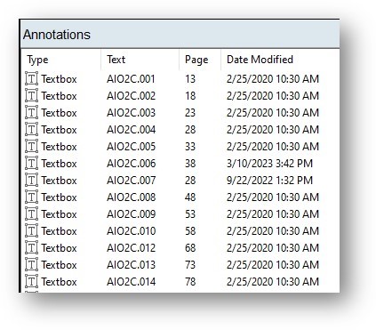This screenshot has height=330, width=376.
Task: Click the Annotations panel title bar
Action: click(x=180, y=35)
